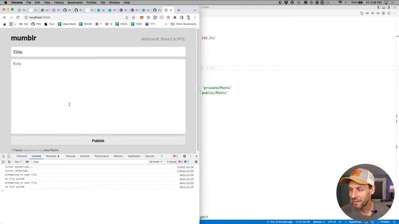Toggle the console sidebar icon
The width and height of the screenshot is (399, 224).
(x=3, y=162)
